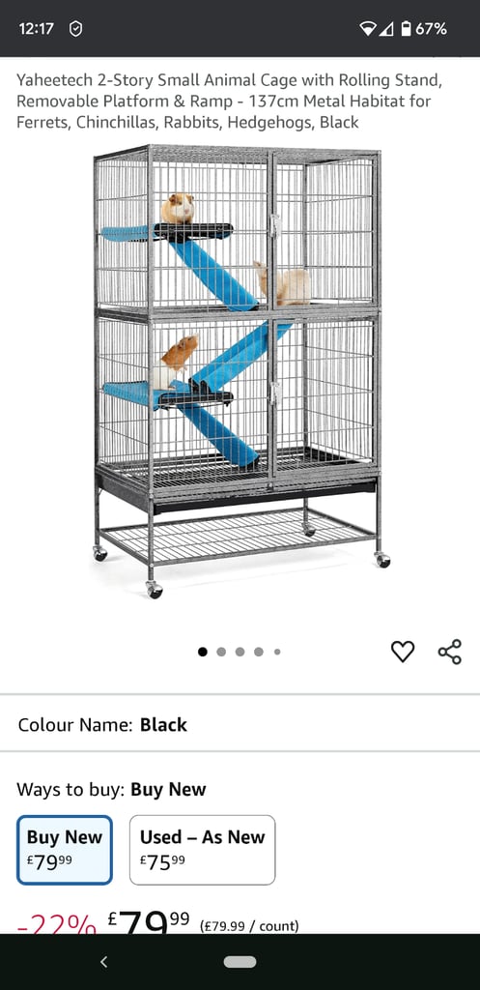Go to third image dot indicator
The width and height of the screenshot is (480, 990).
click(240, 652)
